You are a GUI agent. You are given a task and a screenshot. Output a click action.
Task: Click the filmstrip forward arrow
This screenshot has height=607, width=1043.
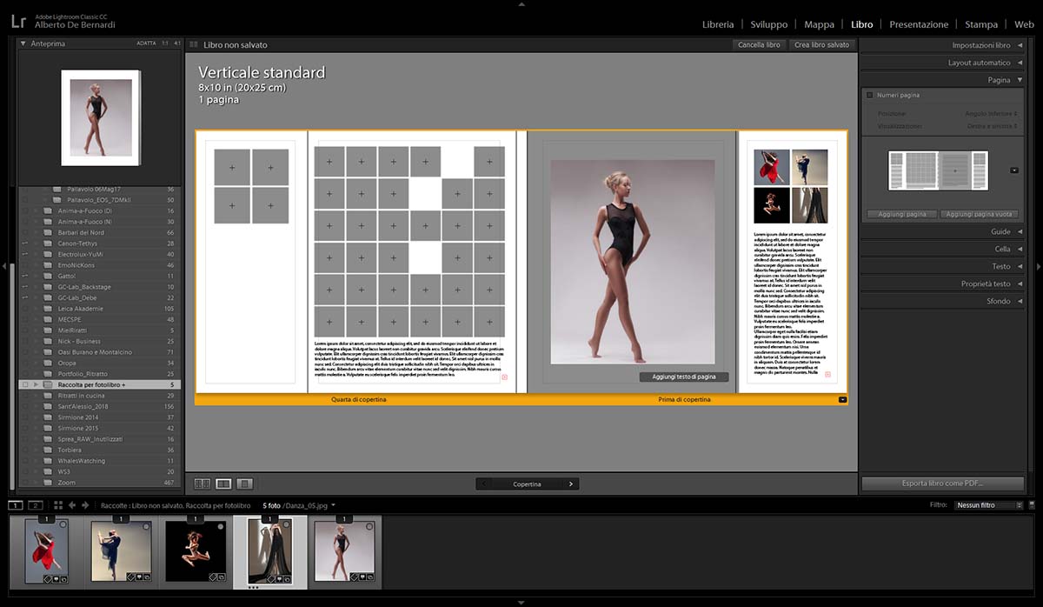85,505
